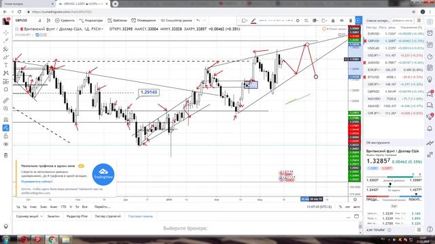The width and height of the screenshot is (435, 244).
Task: Open the Сравнить compare button
Action: 65,20
